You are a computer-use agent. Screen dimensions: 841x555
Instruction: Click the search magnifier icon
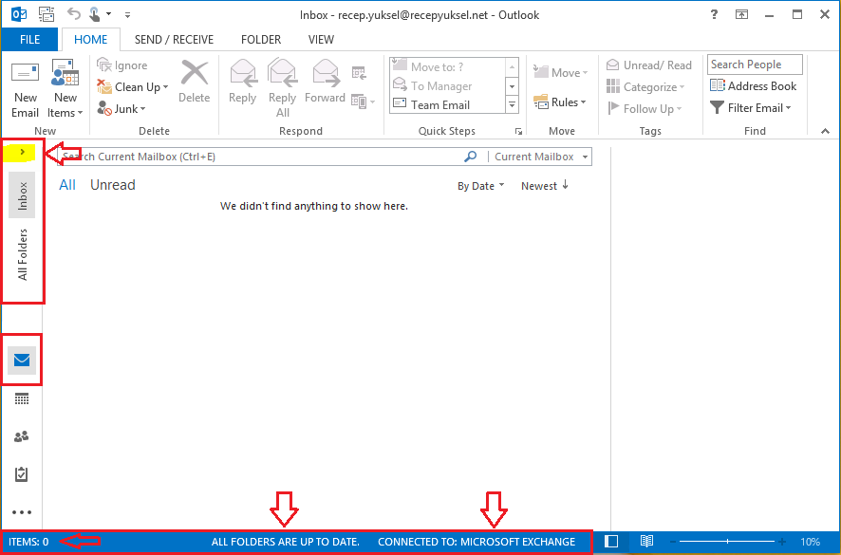click(471, 157)
